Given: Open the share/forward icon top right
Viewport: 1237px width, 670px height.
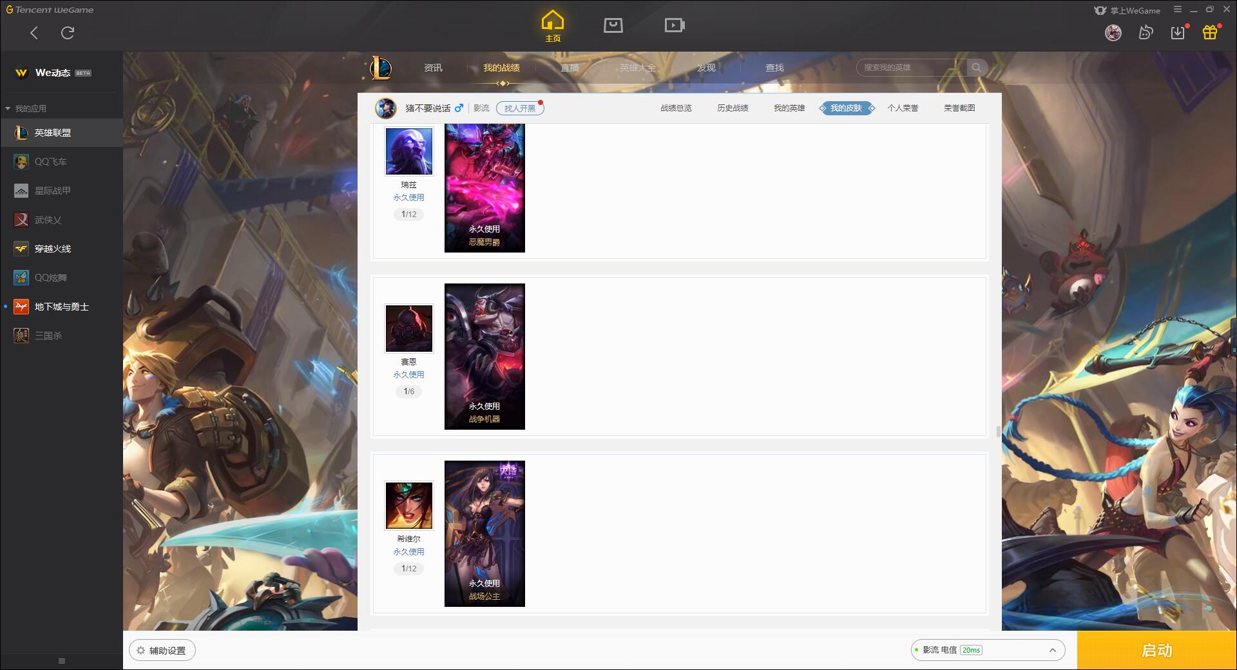Looking at the screenshot, I should (x=1146, y=32).
